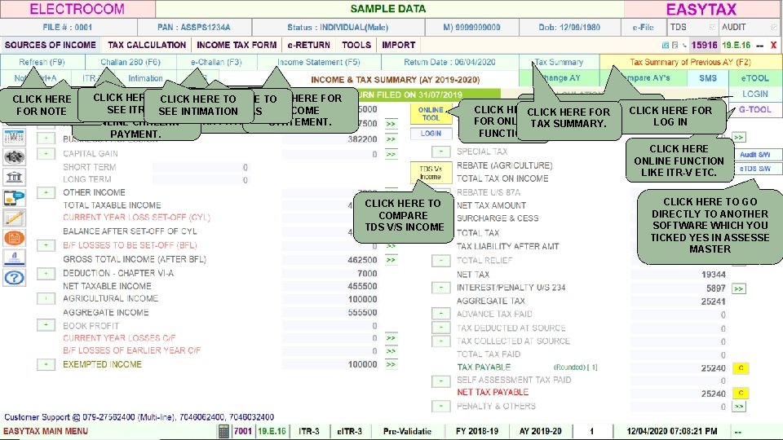Open the gears settings sidebar icon
Screen dimensions: 783x440
[x=14, y=156]
